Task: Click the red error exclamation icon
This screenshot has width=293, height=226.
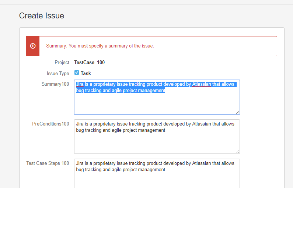Action: tap(33, 46)
